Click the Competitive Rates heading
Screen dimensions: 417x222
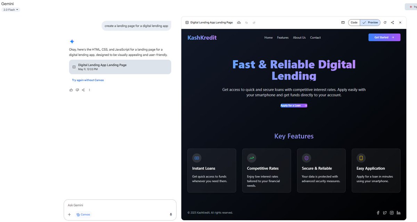[263, 168]
